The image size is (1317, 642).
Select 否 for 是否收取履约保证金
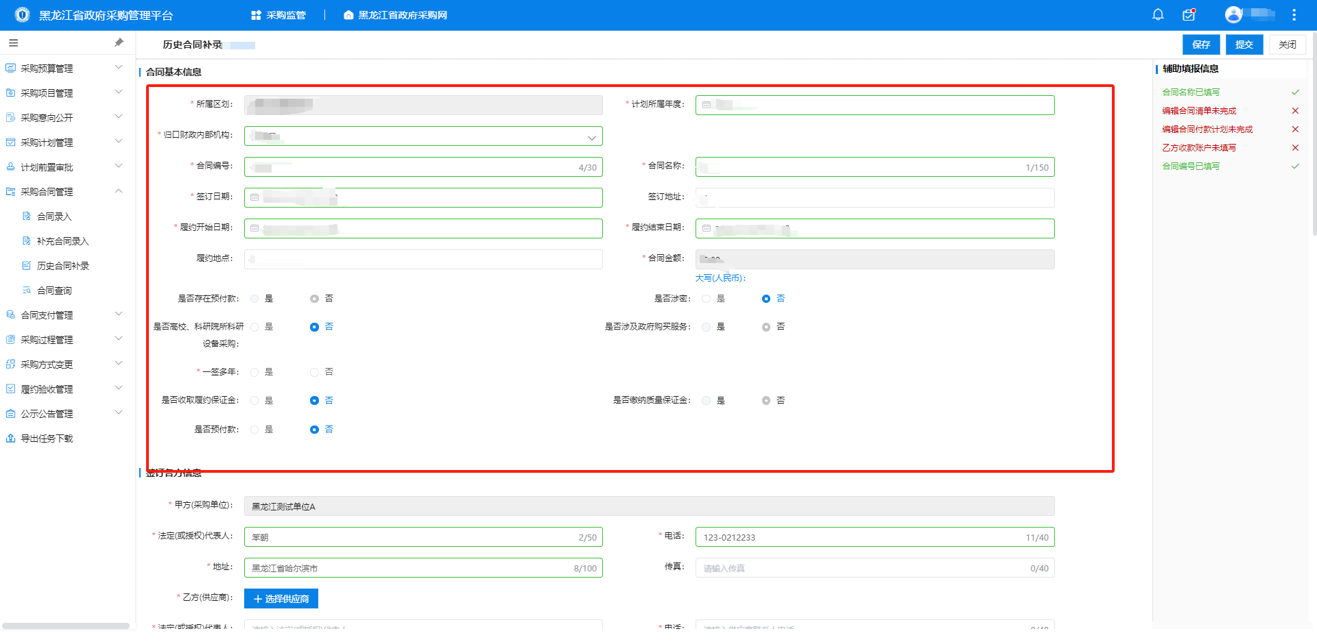tap(314, 400)
